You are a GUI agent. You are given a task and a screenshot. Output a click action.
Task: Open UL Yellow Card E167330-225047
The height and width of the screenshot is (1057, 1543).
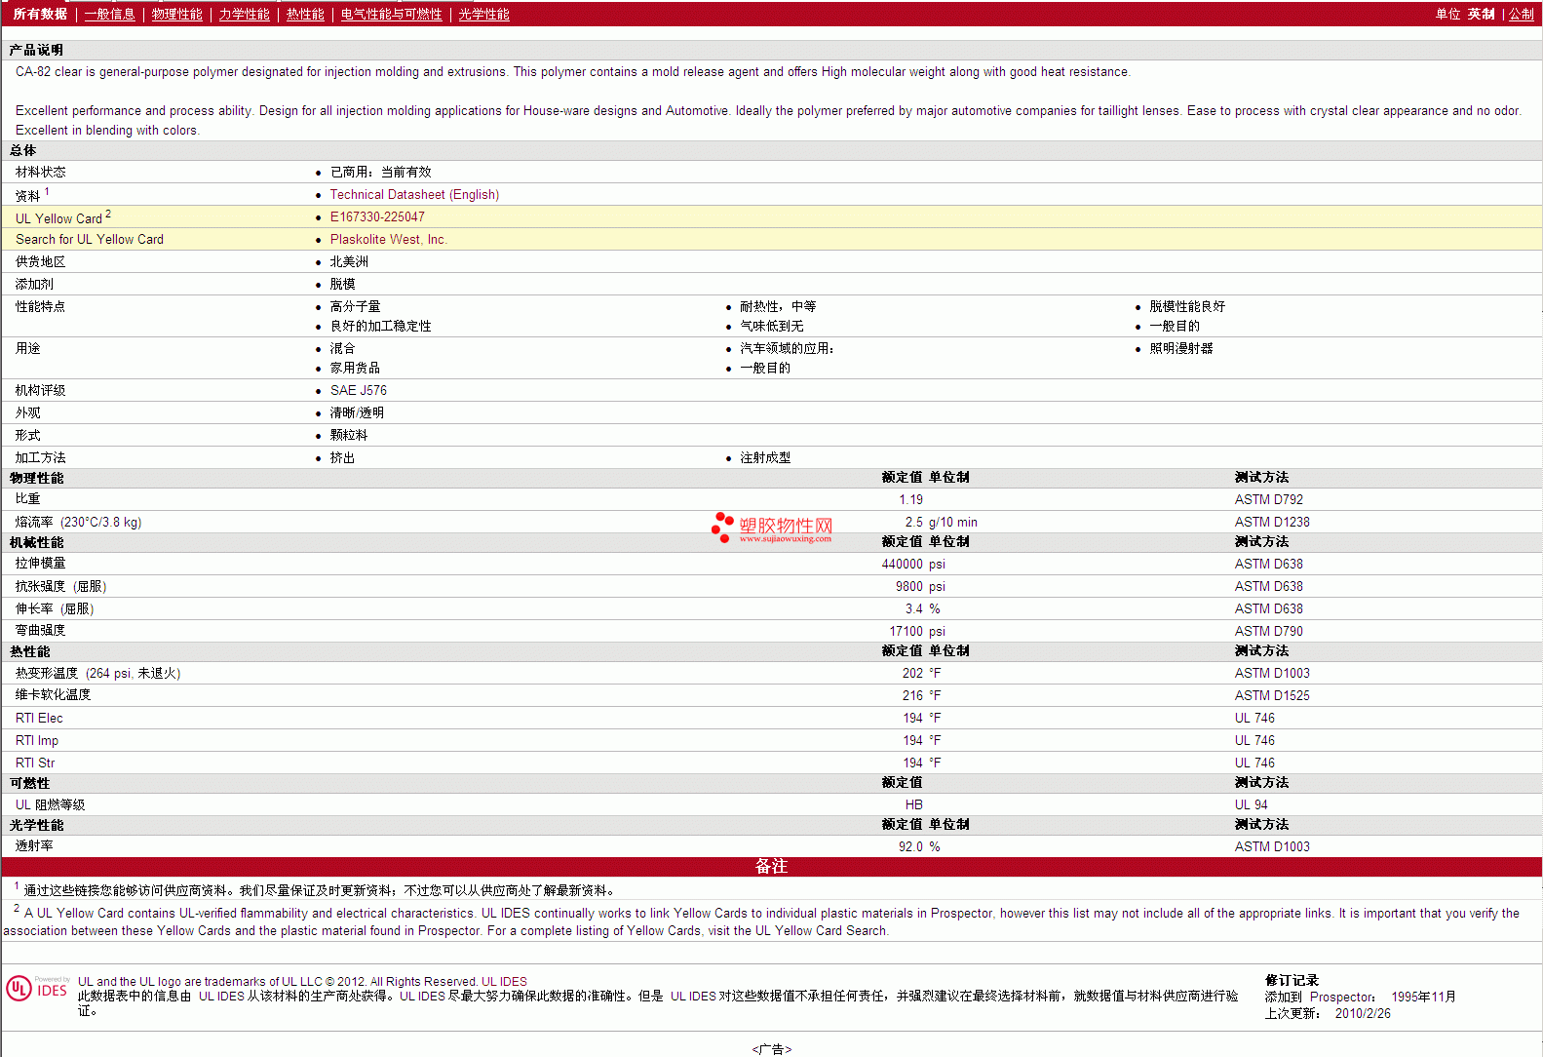click(377, 216)
